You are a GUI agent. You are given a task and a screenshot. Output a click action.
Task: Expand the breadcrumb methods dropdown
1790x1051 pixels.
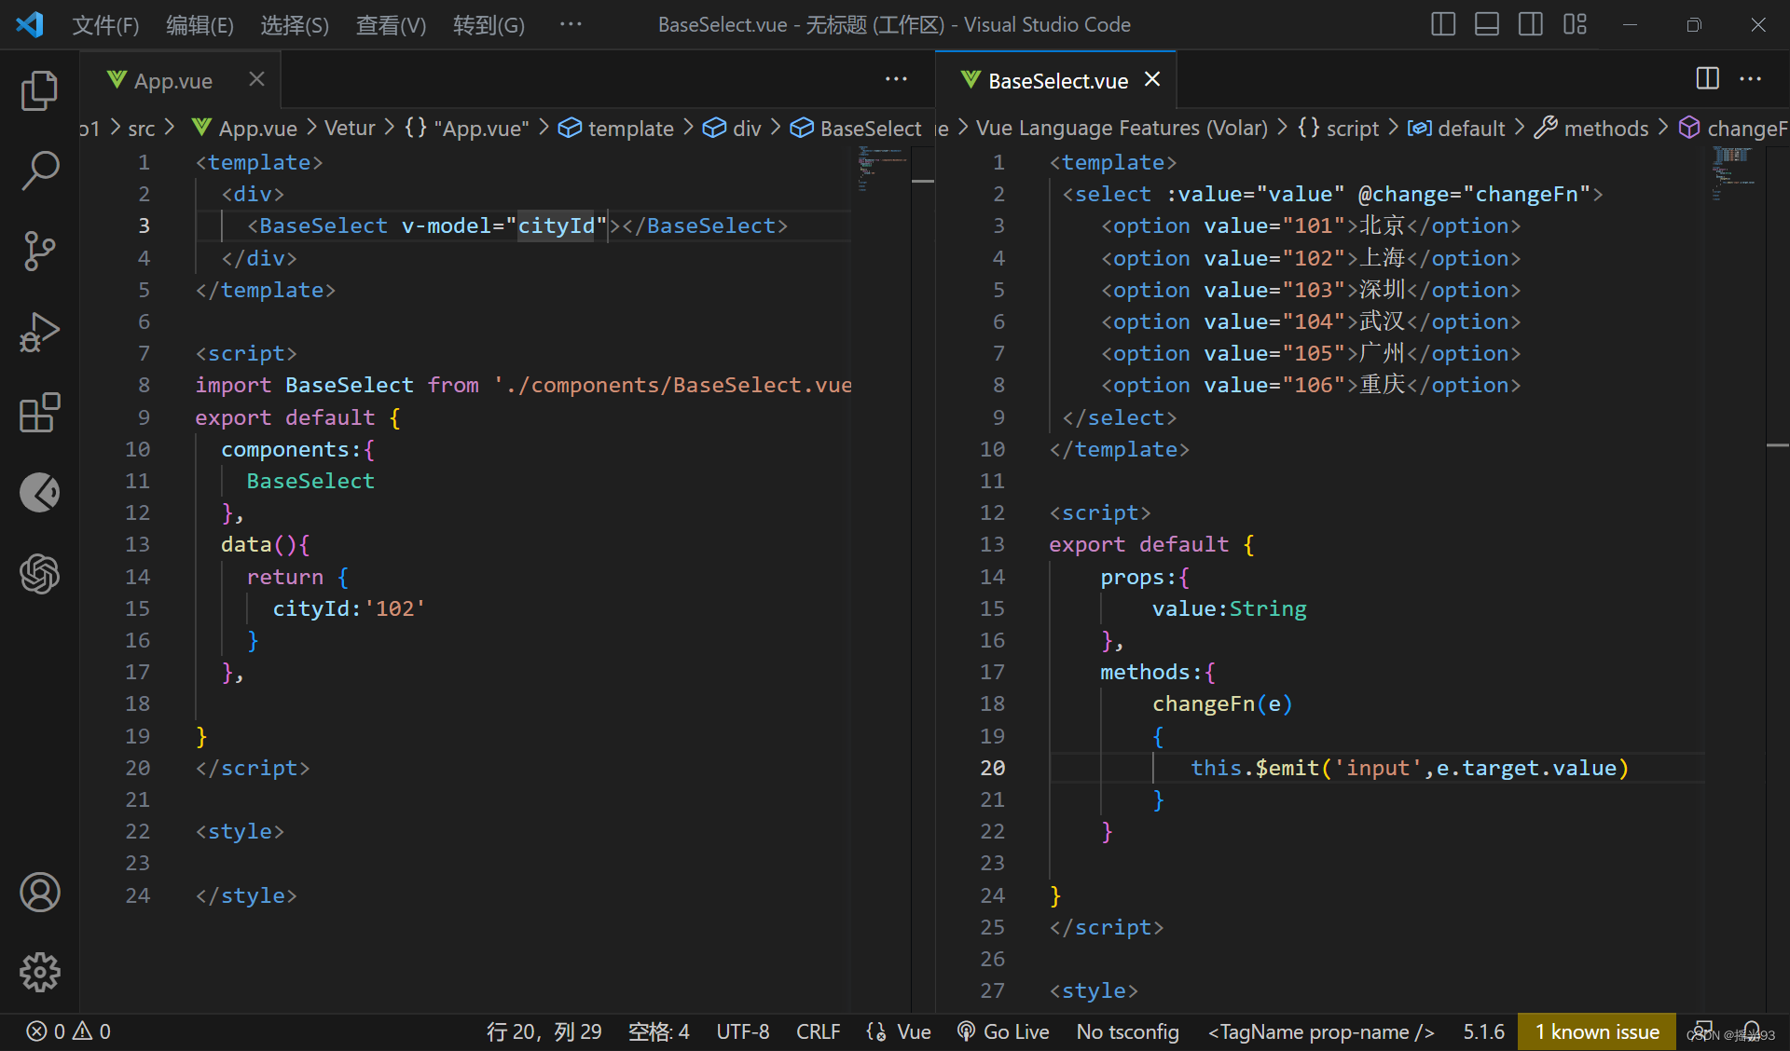click(1606, 129)
